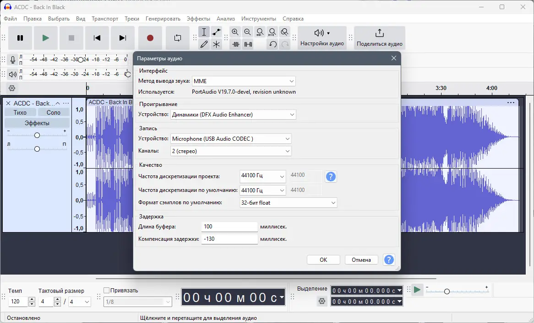Toggle the Loop playback button
The width and height of the screenshot is (534, 323).
(178, 38)
